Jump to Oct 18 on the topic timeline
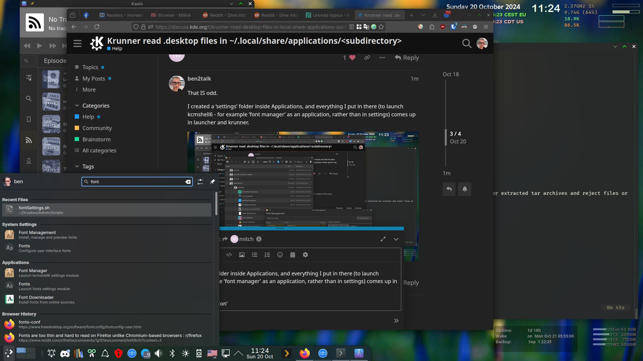 (x=451, y=74)
